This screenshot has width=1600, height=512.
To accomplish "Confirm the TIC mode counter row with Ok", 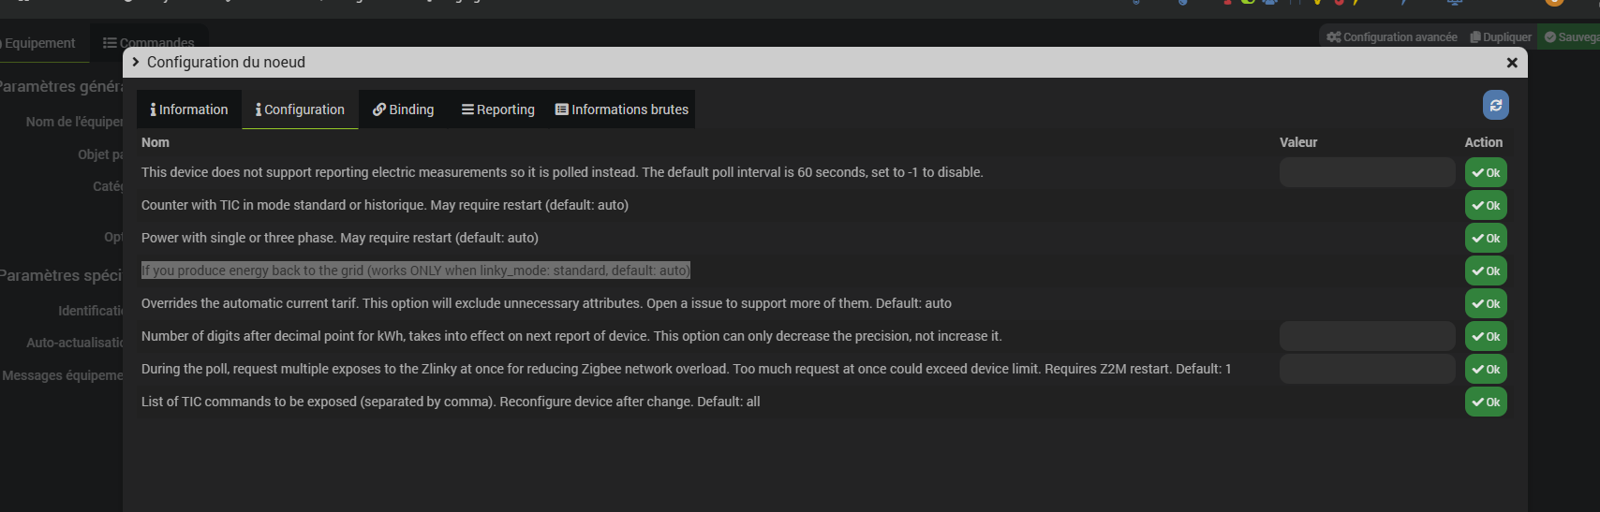I will (1486, 205).
